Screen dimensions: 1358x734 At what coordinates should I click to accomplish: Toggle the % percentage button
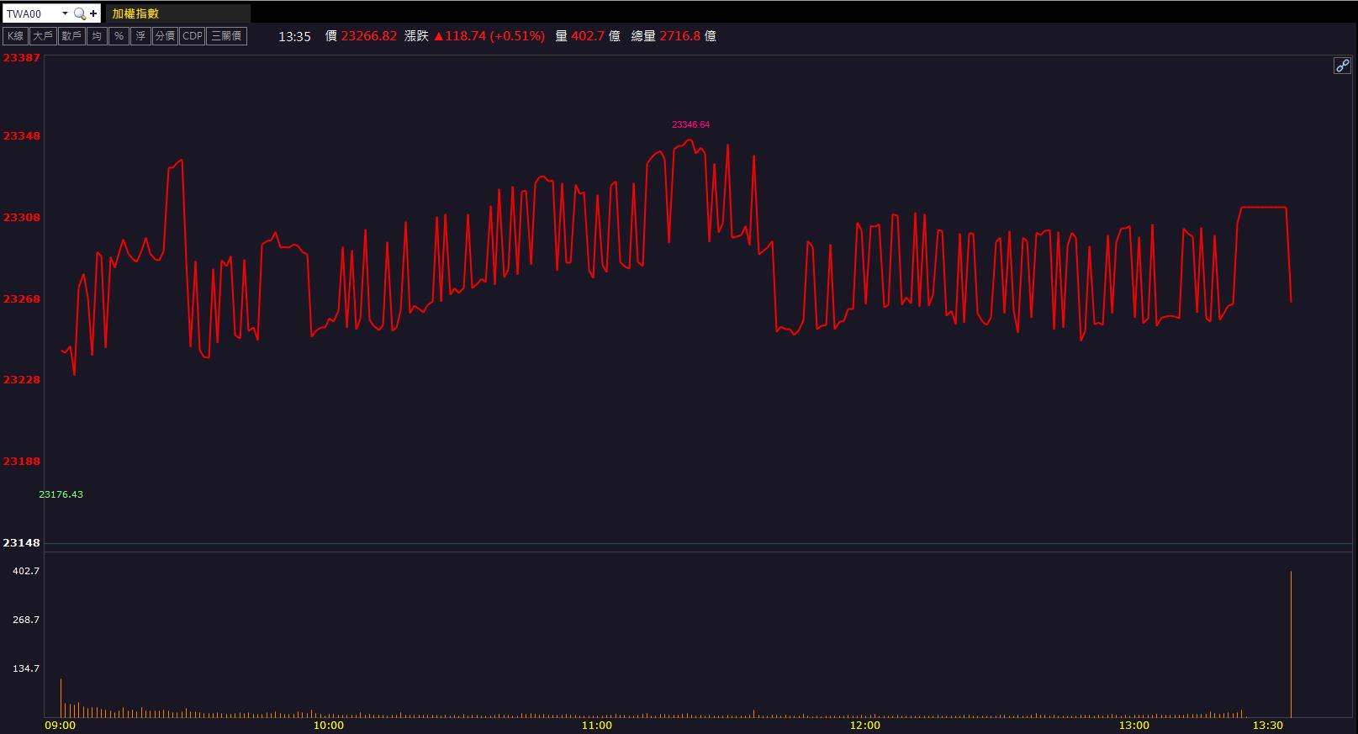click(x=119, y=36)
